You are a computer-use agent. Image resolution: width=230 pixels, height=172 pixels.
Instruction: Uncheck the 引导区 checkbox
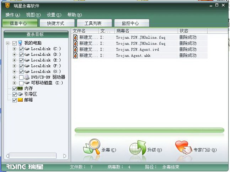click(x=14, y=95)
